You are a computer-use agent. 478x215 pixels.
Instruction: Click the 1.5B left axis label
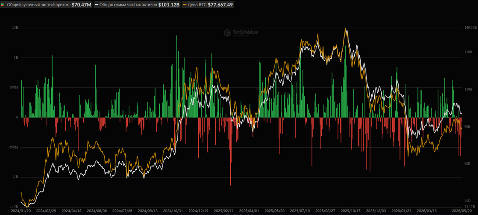pos(14,28)
